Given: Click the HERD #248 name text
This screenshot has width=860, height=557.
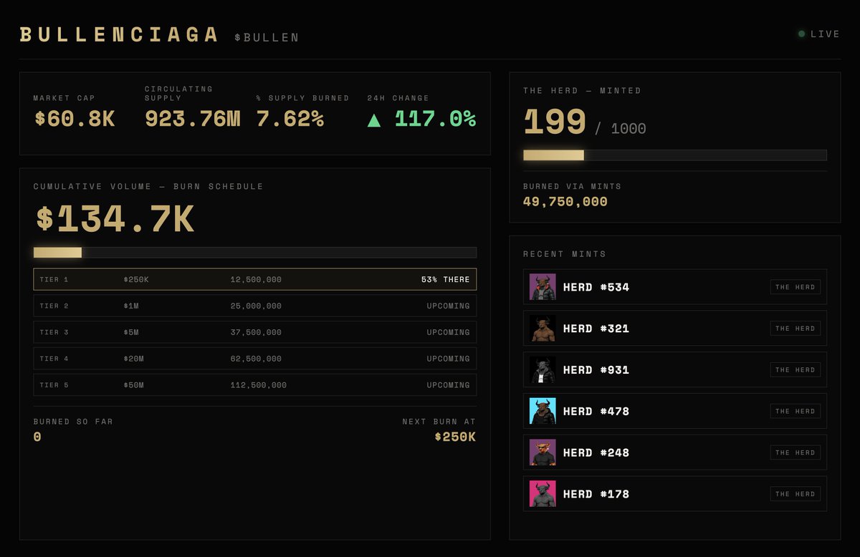Looking at the screenshot, I should (596, 452).
